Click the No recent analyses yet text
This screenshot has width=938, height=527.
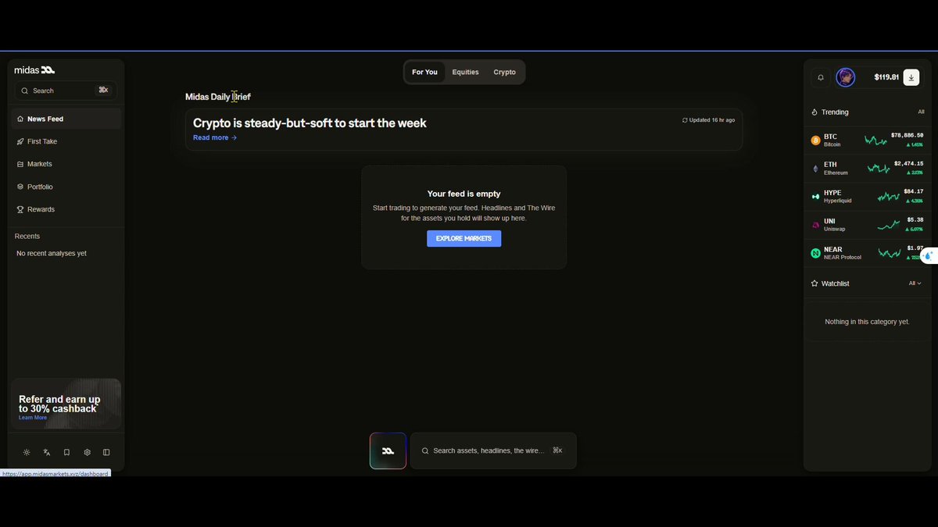click(x=52, y=254)
